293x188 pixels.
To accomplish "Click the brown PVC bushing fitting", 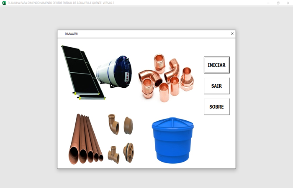I will pyautogui.click(x=129, y=125).
